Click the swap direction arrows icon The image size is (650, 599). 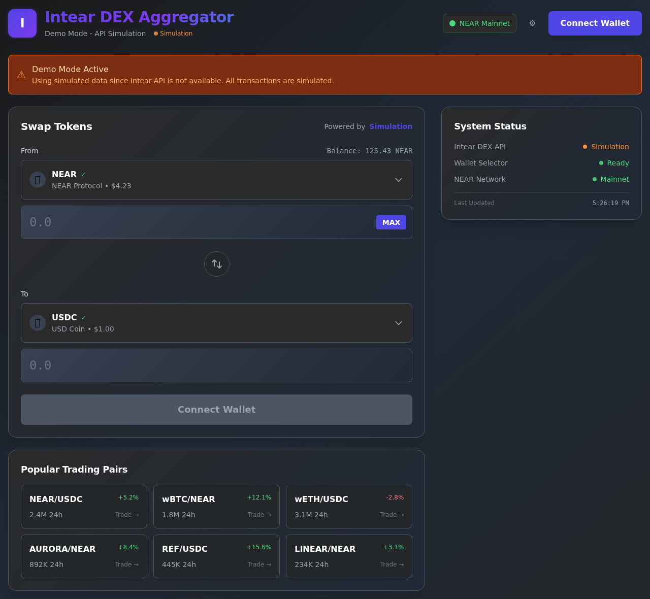[216, 263]
